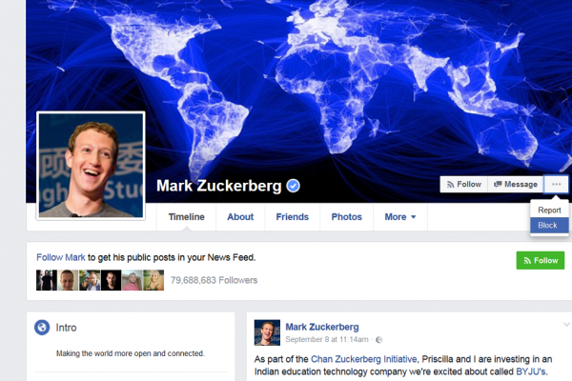Screen dimensions: 572x381
Task: Click the green Follow button
Action: pos(541,260)
